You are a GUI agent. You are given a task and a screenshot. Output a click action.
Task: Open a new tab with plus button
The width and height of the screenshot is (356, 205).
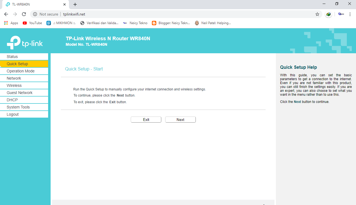75,4
